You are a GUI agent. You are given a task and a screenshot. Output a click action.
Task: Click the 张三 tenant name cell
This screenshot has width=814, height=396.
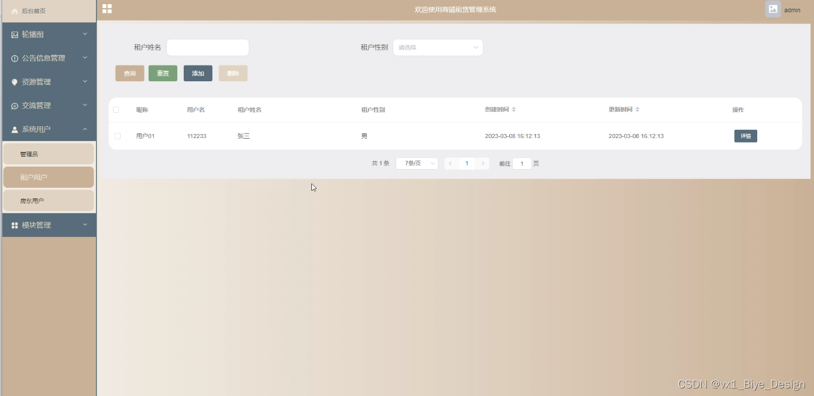(x=243, y=136)
